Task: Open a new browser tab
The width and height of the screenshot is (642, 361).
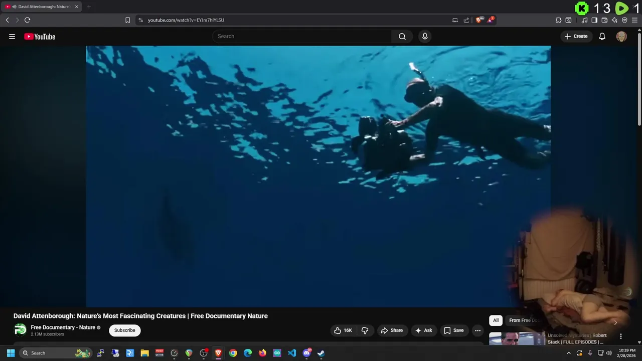Action: point(89,7)
